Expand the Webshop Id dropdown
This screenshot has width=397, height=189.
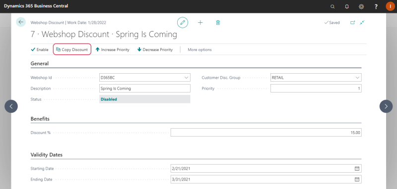187,78
